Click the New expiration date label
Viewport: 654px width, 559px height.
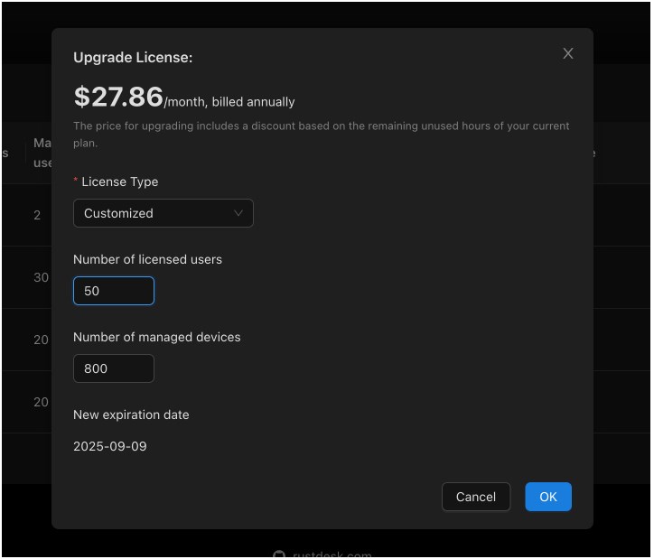coord(131,415)
